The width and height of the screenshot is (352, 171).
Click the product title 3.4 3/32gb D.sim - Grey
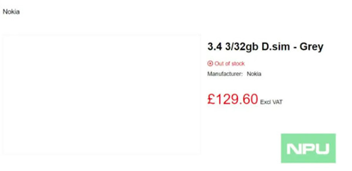click(x=265, y=47)
